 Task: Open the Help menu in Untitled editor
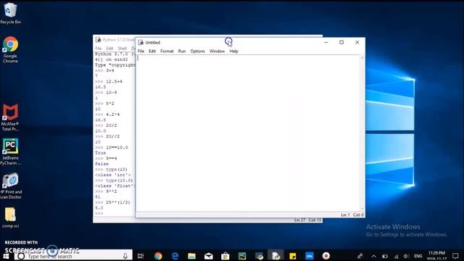point(233,51)
